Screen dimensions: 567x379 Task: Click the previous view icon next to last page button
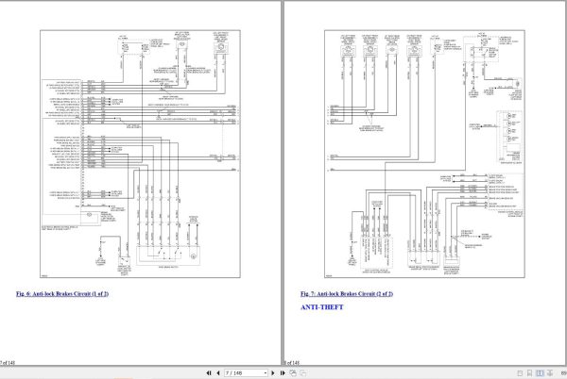click(293, 372)
